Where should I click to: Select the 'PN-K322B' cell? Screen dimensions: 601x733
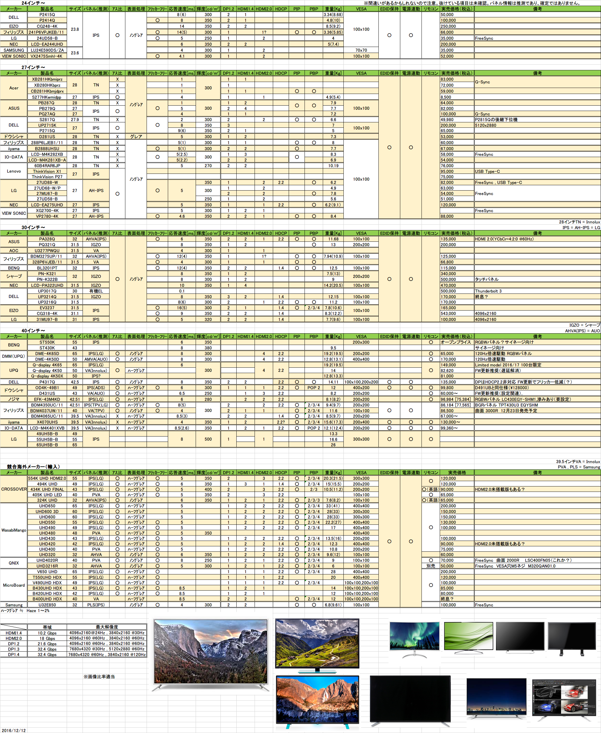pyautogui.click(x=47, y=279)
